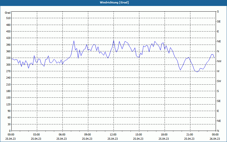Click the 180 degree axis label
The height and width of the screenshot is (142, 227).
pyautogui.click(x=8, y=91)
